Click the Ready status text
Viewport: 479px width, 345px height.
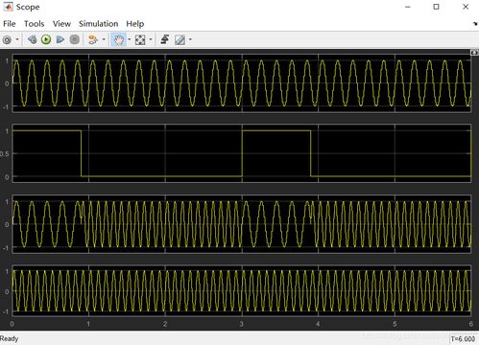pos(10,338)
